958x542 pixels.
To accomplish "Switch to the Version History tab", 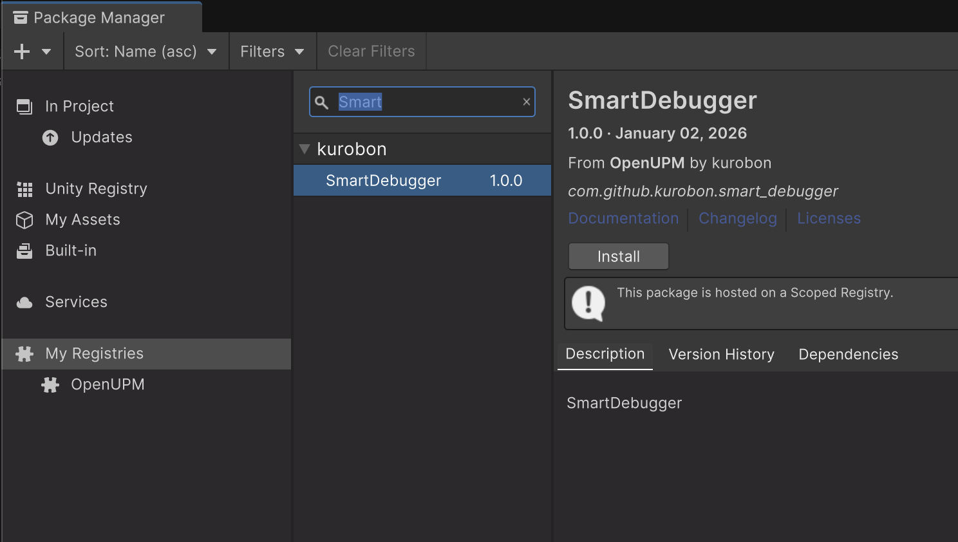I will pyautogui.click(x=722, y=355).
